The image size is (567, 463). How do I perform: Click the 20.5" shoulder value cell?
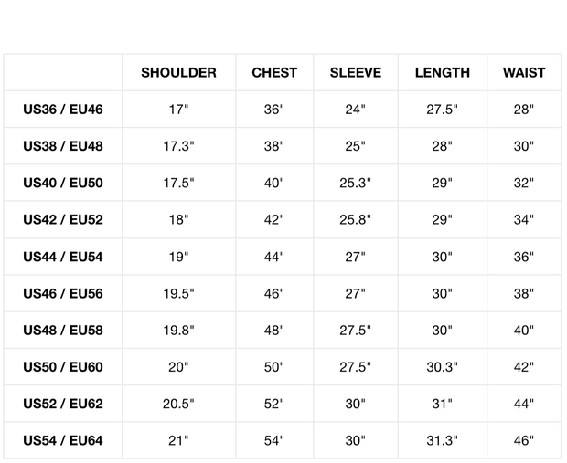click(x=178, y=404)
